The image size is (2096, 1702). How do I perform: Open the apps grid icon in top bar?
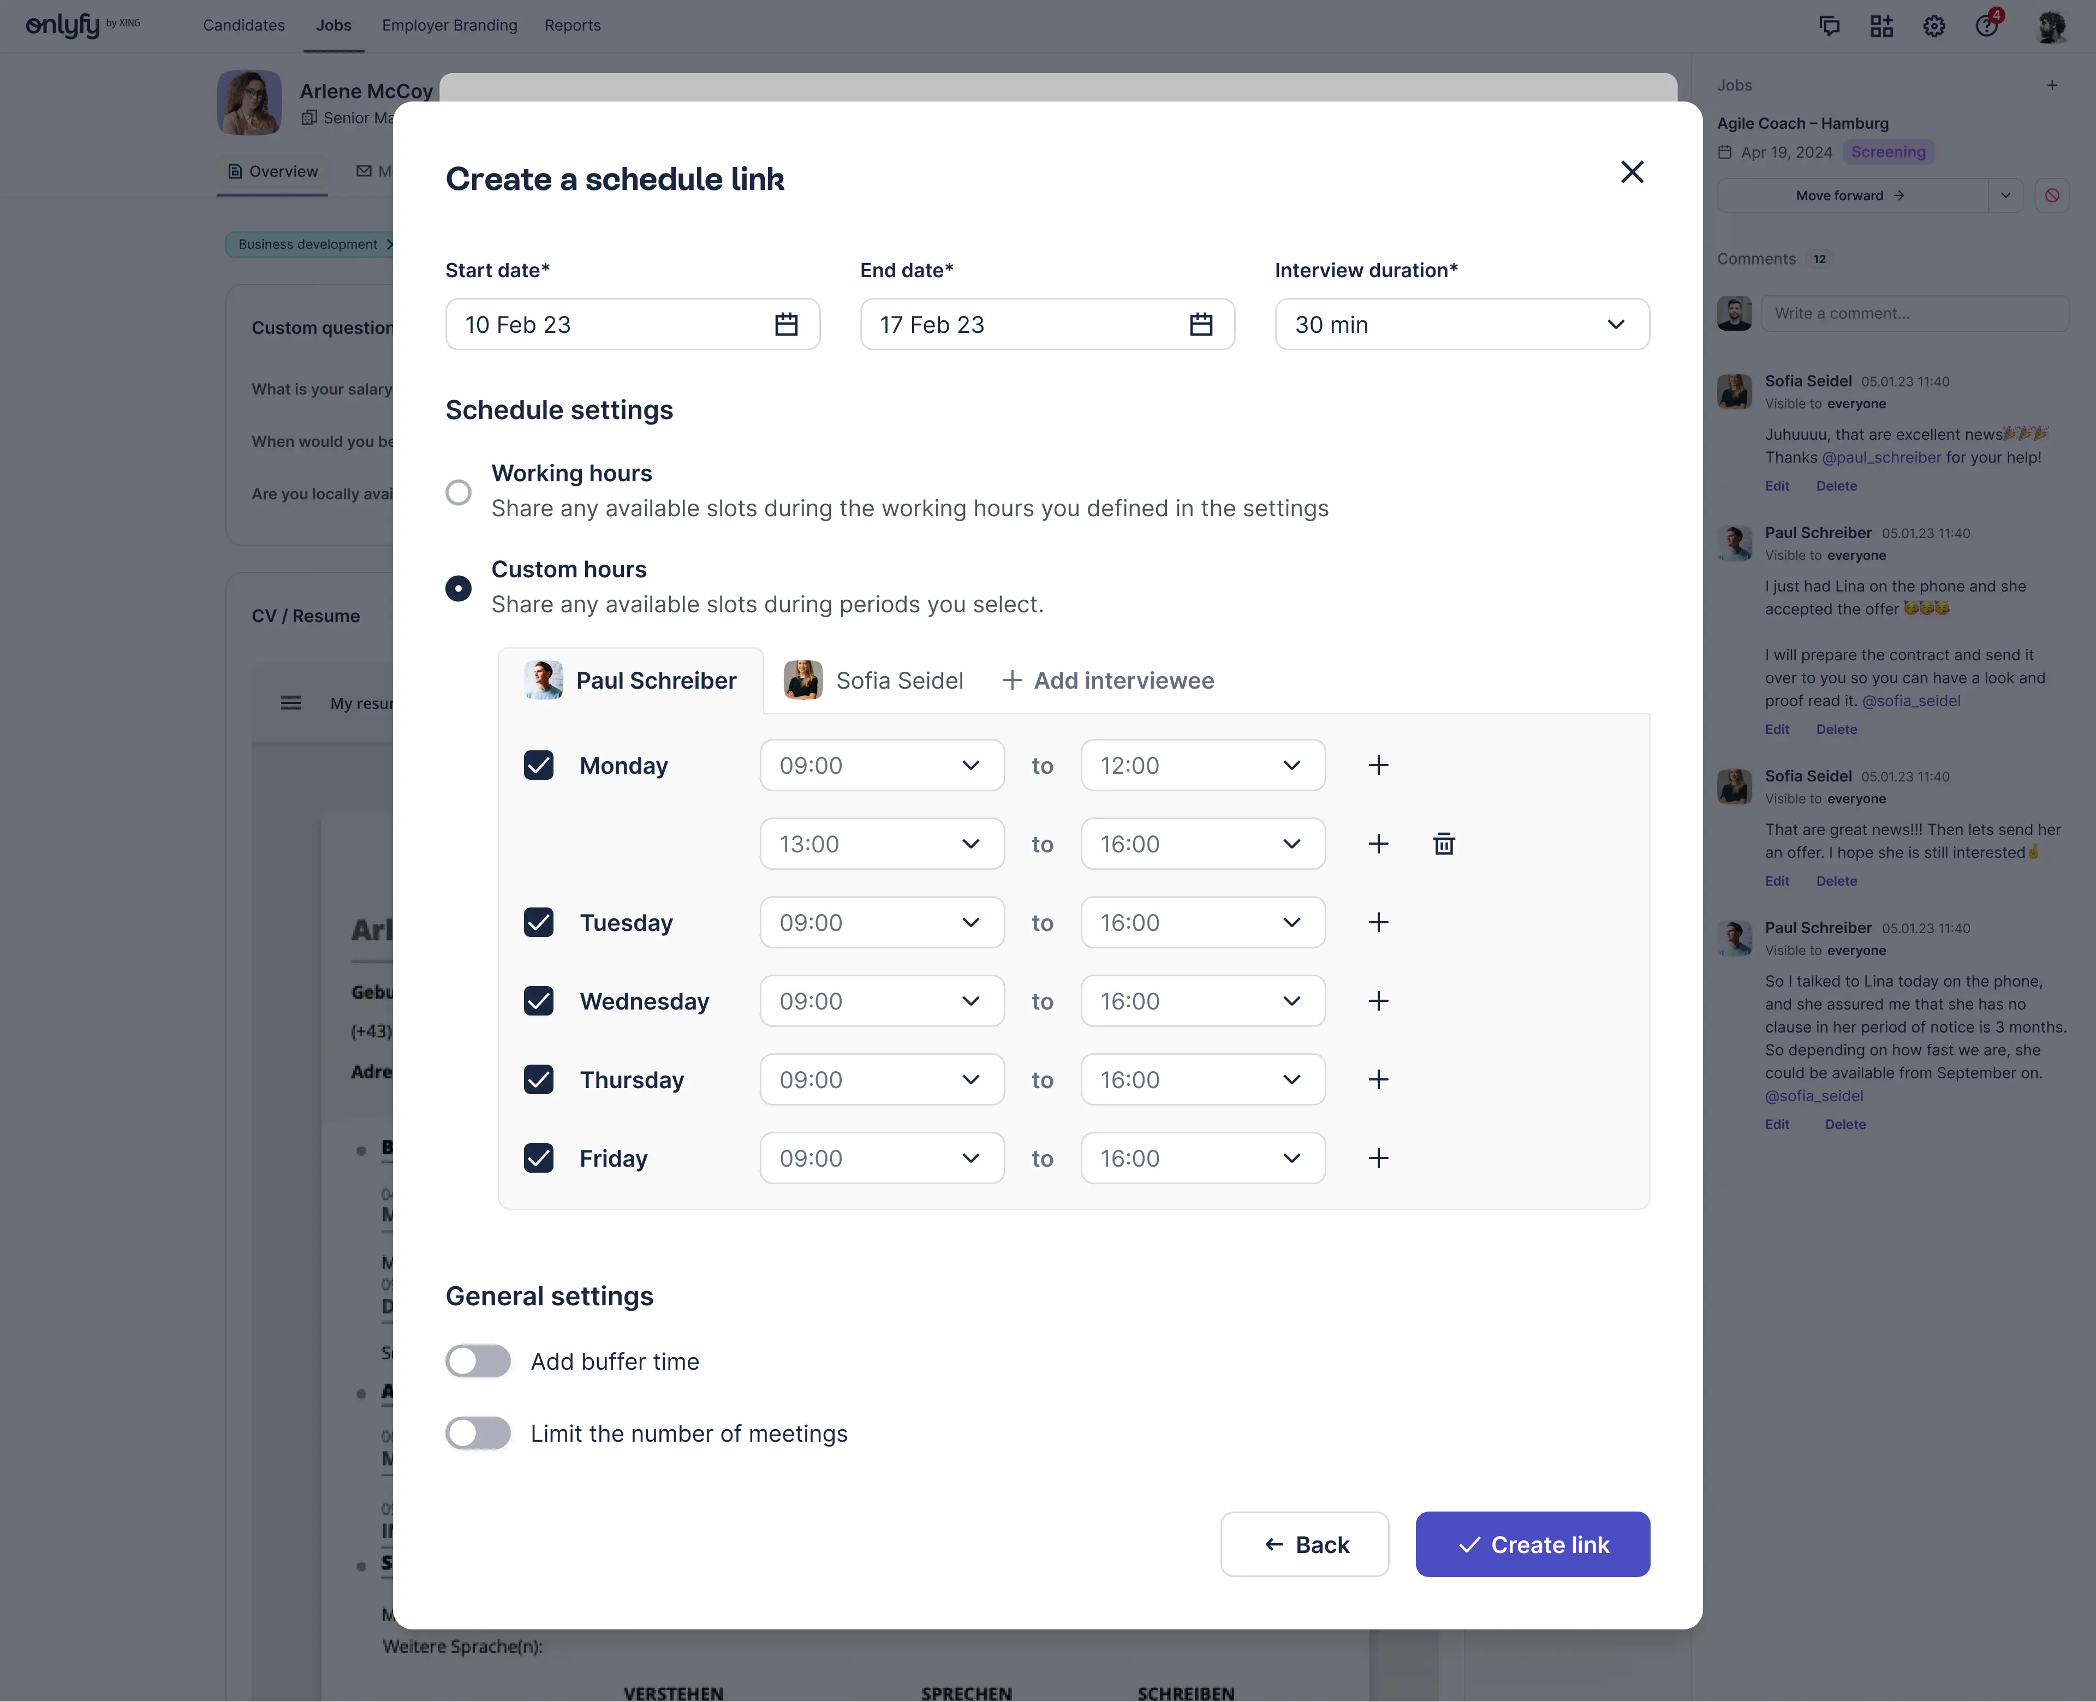1881,26
